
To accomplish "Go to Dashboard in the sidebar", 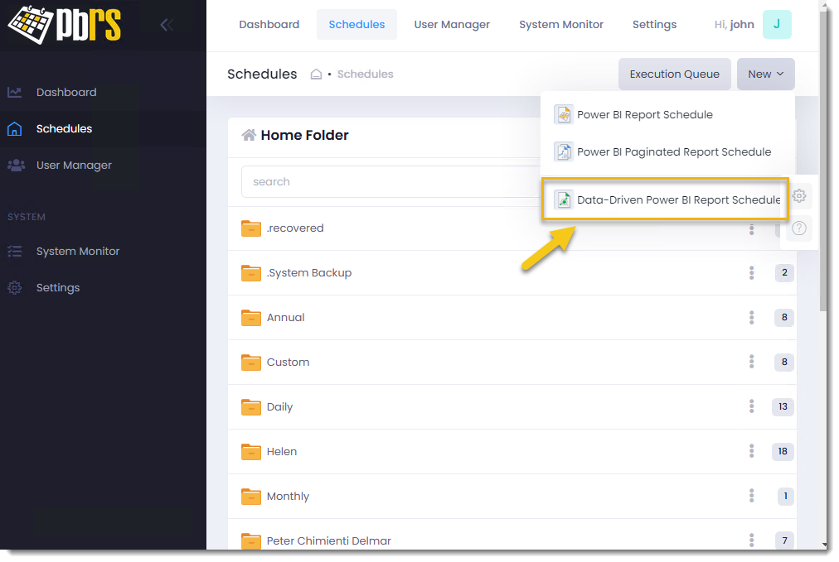I will click(x=66, y=93).
